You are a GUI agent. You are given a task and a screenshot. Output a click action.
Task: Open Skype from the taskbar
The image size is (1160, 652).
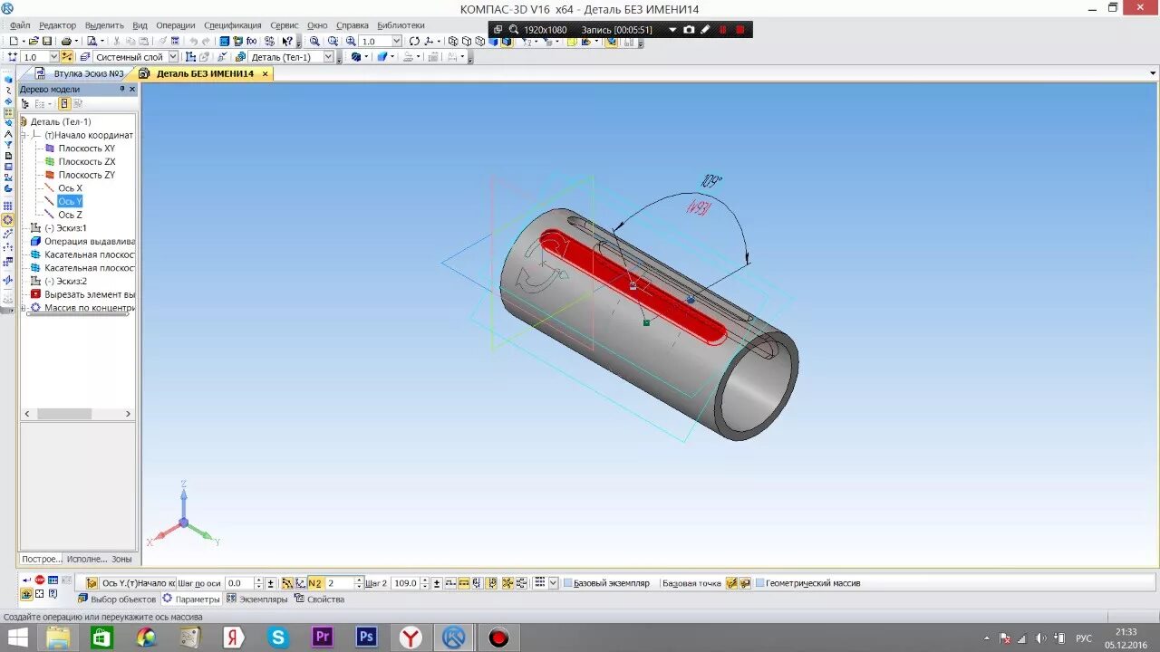pos(277,638)
